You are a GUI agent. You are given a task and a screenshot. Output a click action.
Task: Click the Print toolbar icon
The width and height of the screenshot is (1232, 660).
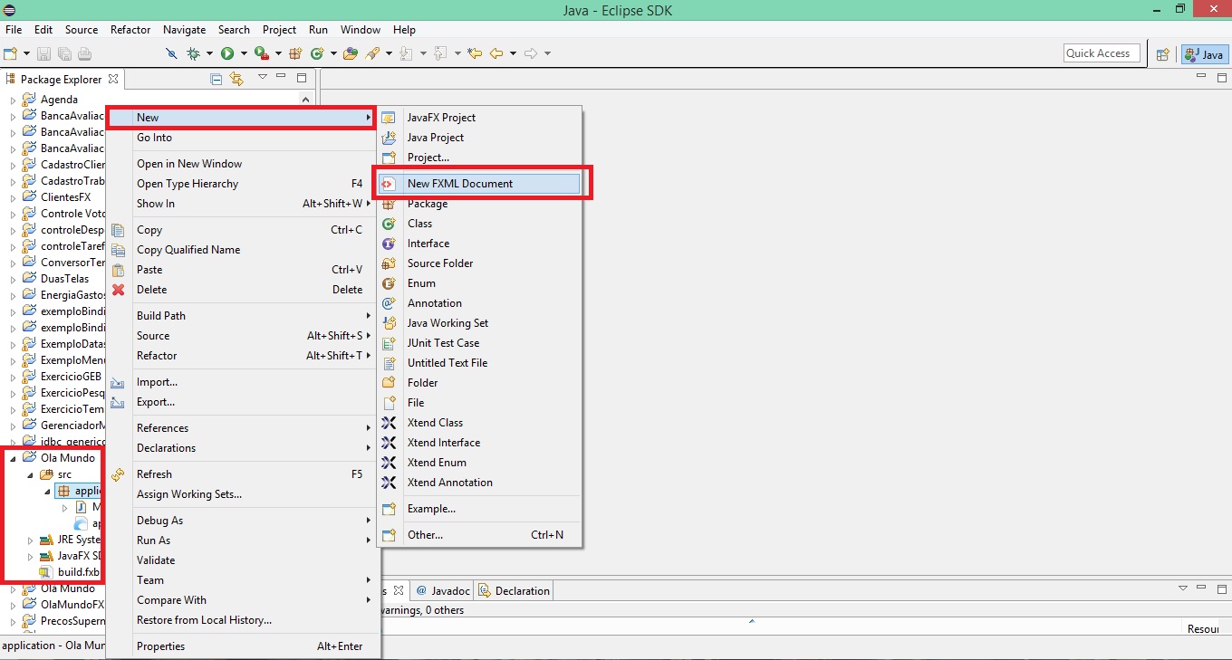point(84,53)
